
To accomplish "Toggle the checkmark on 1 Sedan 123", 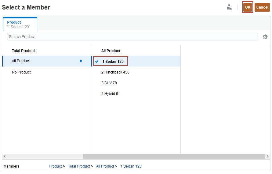I will click(x=97, y=62).
